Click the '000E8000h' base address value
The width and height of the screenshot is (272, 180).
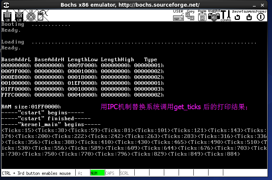click(x=16, y=77)
